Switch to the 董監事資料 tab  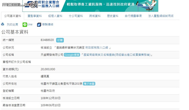coord(35,16)
